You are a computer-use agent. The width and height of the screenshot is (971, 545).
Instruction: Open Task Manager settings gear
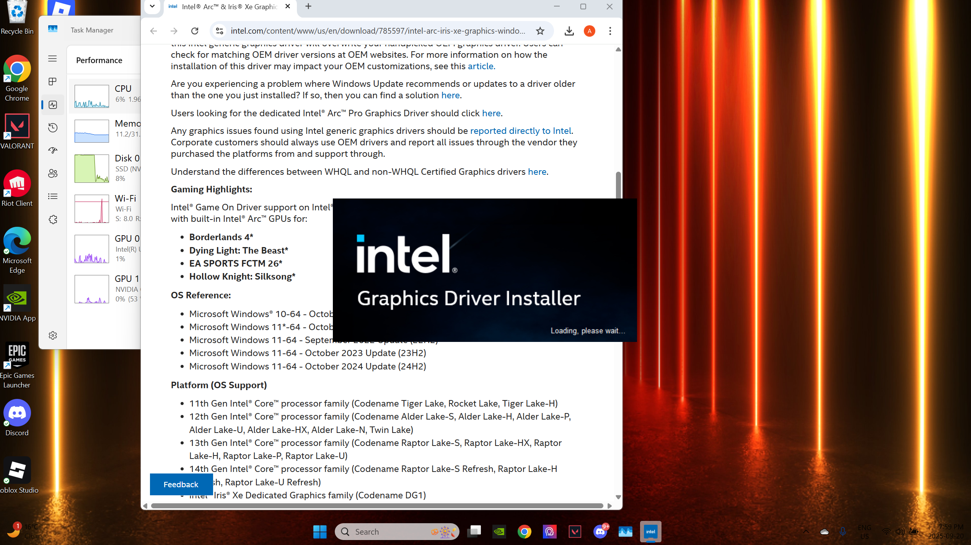click(53, 335)
